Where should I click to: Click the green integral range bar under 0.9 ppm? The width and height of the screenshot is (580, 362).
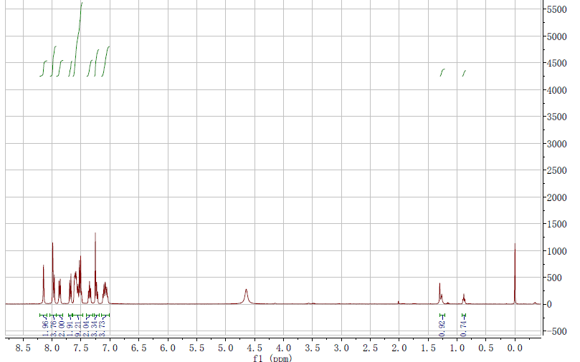(x=464, y=315)
